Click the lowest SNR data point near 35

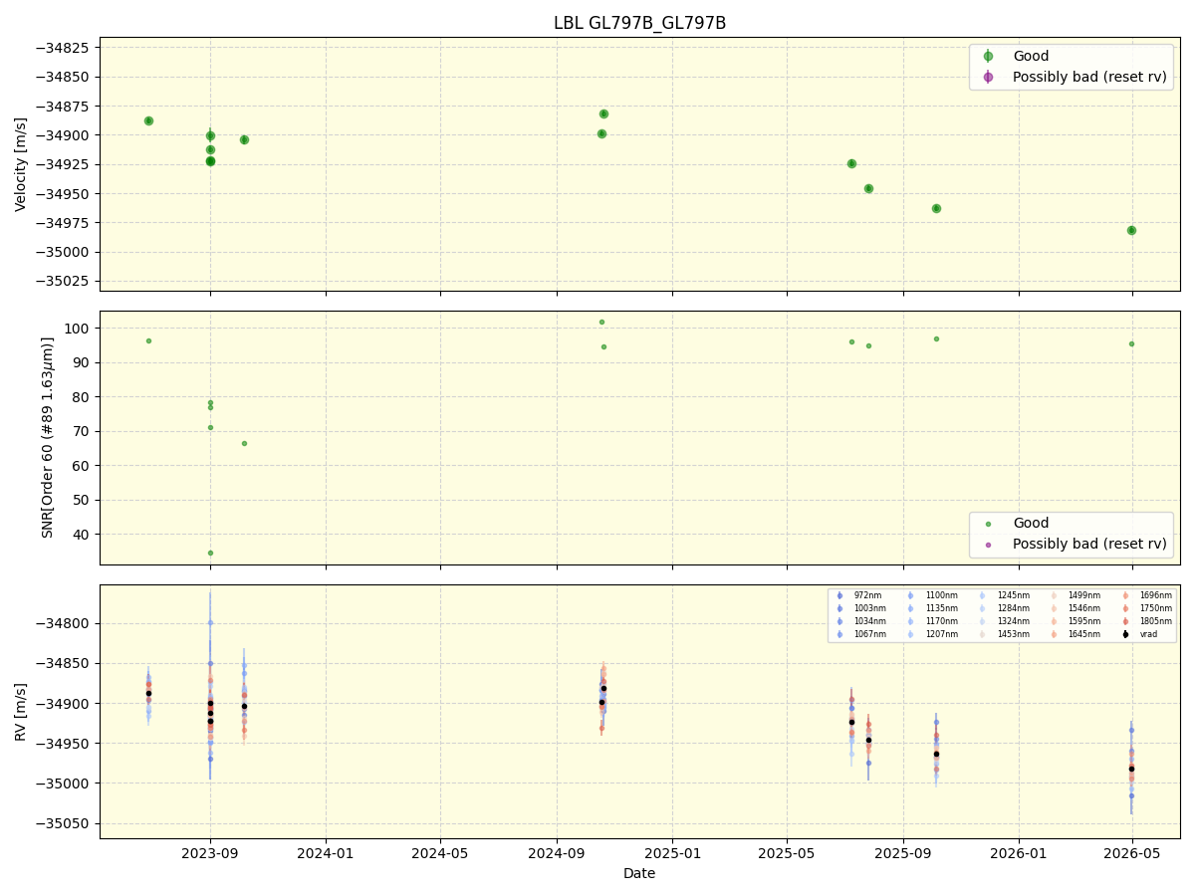point(210,553)
